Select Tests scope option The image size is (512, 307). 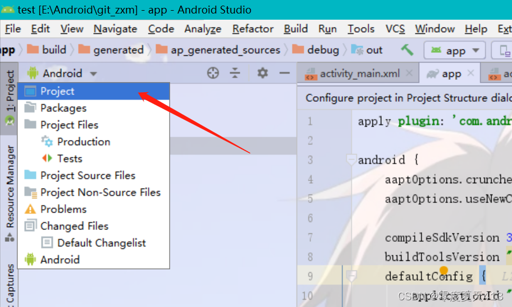[x=94, y=159]
